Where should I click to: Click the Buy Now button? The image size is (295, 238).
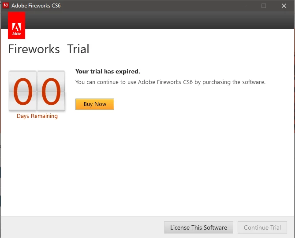coord(95,104)
